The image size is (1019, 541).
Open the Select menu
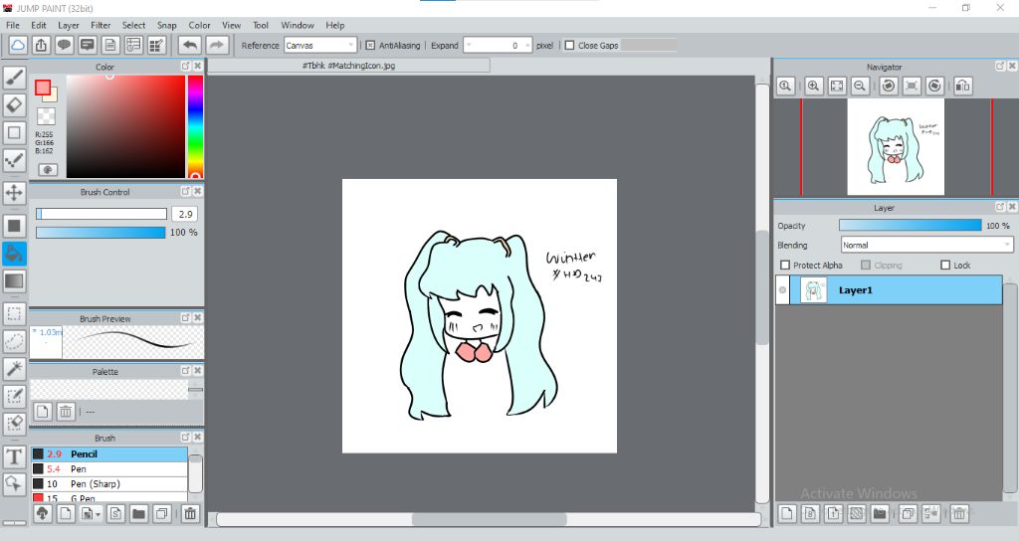(134, 25)
